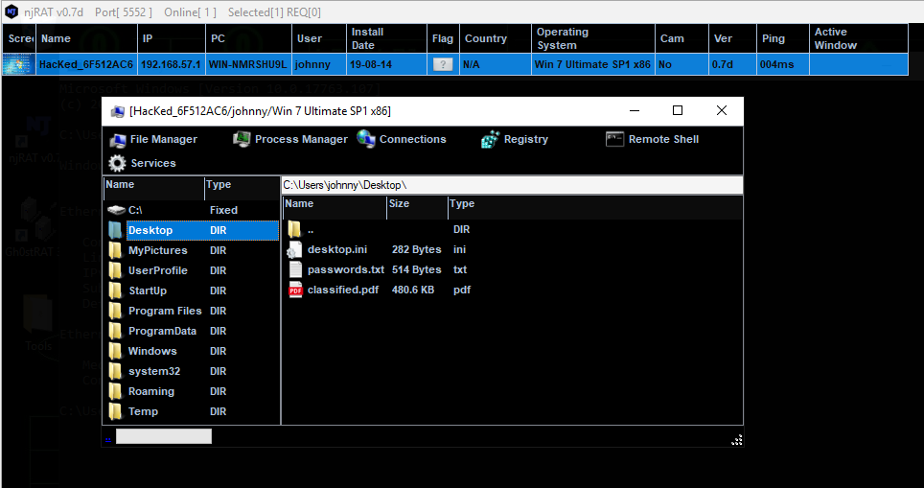Click the computer icon in the manager window title bar

118,111
